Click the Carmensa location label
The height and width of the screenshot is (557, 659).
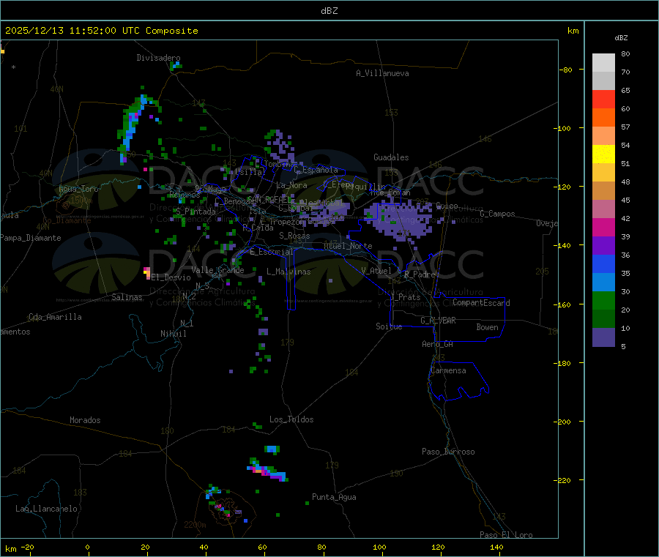pyautogui.click(x=448, y=370)
